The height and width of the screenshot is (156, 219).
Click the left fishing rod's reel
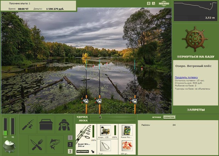click(x=85, y=101)
